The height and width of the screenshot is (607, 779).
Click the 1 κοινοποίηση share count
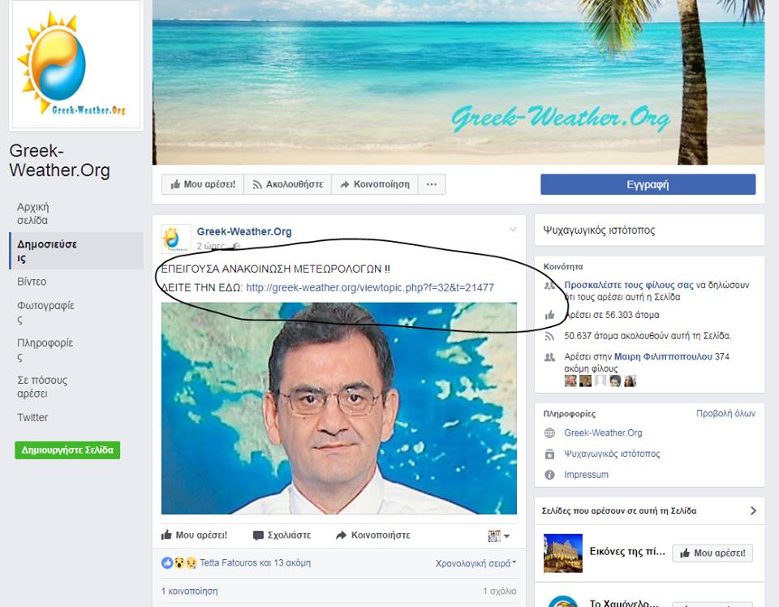click(x=189, y=591)
